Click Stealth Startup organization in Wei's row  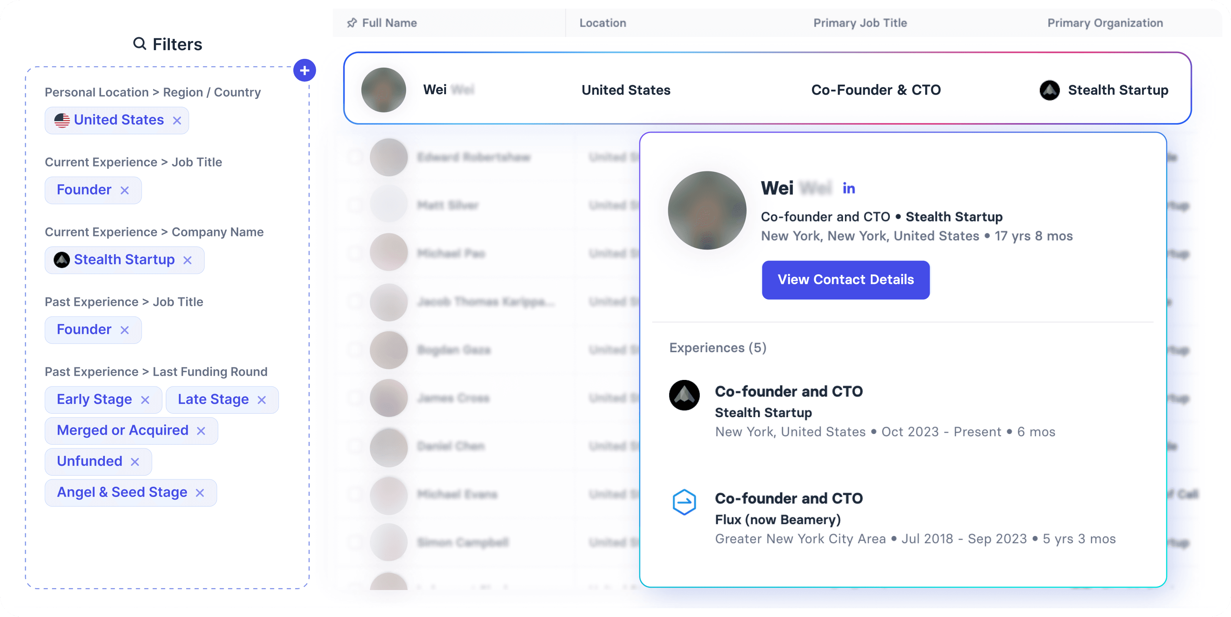coord(1103,90)
